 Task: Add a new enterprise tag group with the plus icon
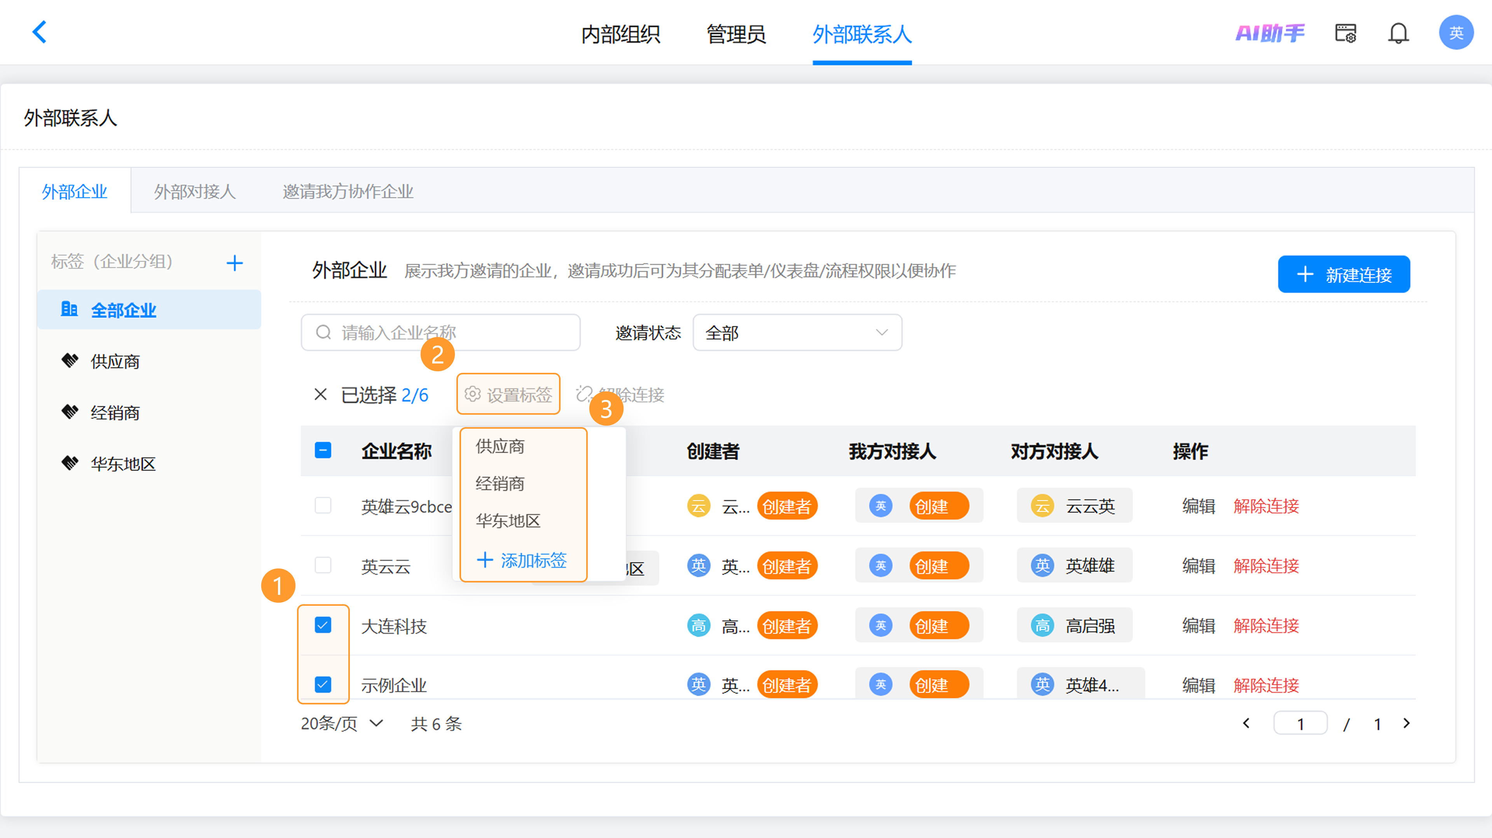point(234,263)
